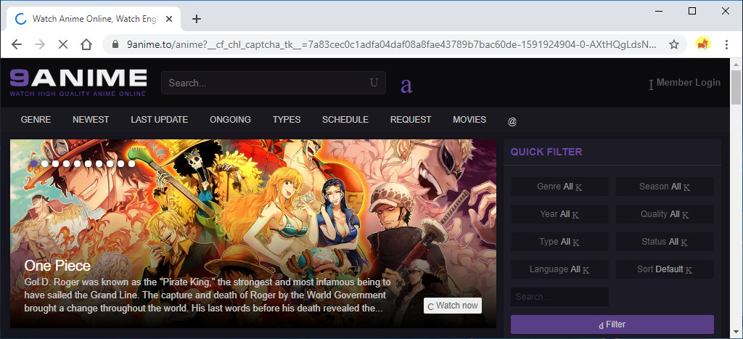Select the fifth carousel dot

point(77,163)
